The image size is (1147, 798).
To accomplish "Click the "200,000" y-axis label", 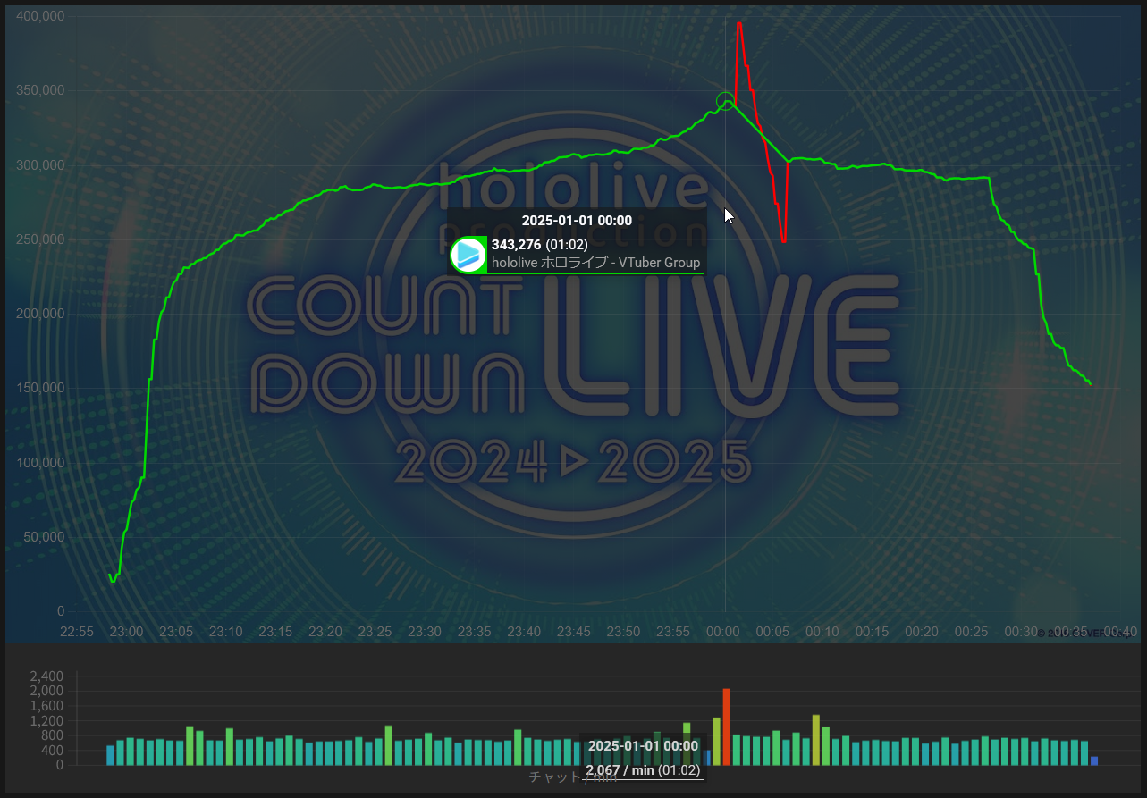I will (40, 314).
